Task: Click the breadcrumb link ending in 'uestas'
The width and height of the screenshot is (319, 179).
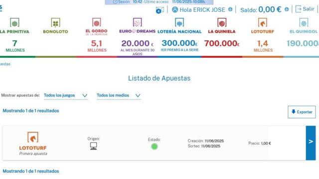Action: pos(5,64)
